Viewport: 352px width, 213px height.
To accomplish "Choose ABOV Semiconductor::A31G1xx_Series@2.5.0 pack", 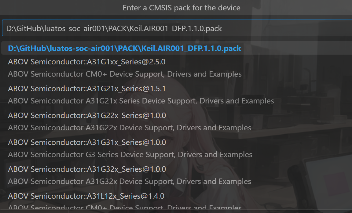I will click(86, 62).
